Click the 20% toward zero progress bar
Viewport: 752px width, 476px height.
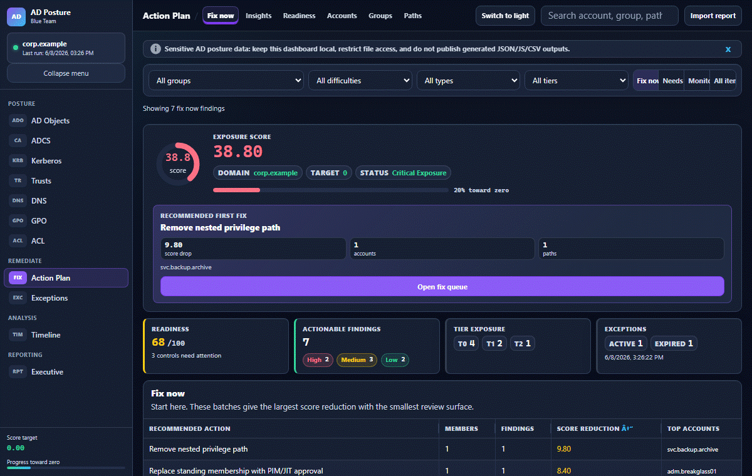click(331, 190)
